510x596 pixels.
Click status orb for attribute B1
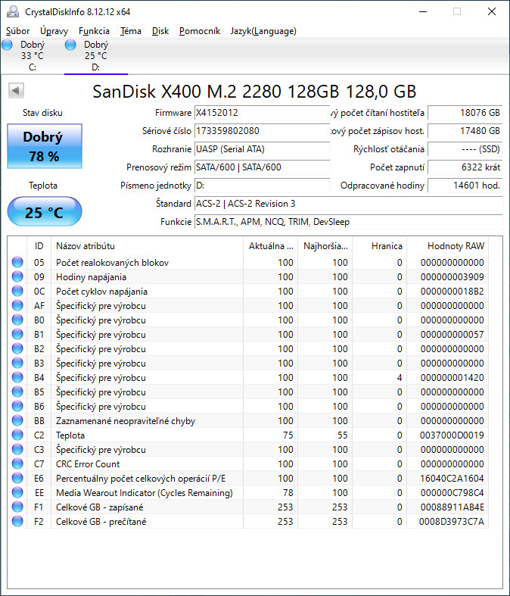pos(17,334)
